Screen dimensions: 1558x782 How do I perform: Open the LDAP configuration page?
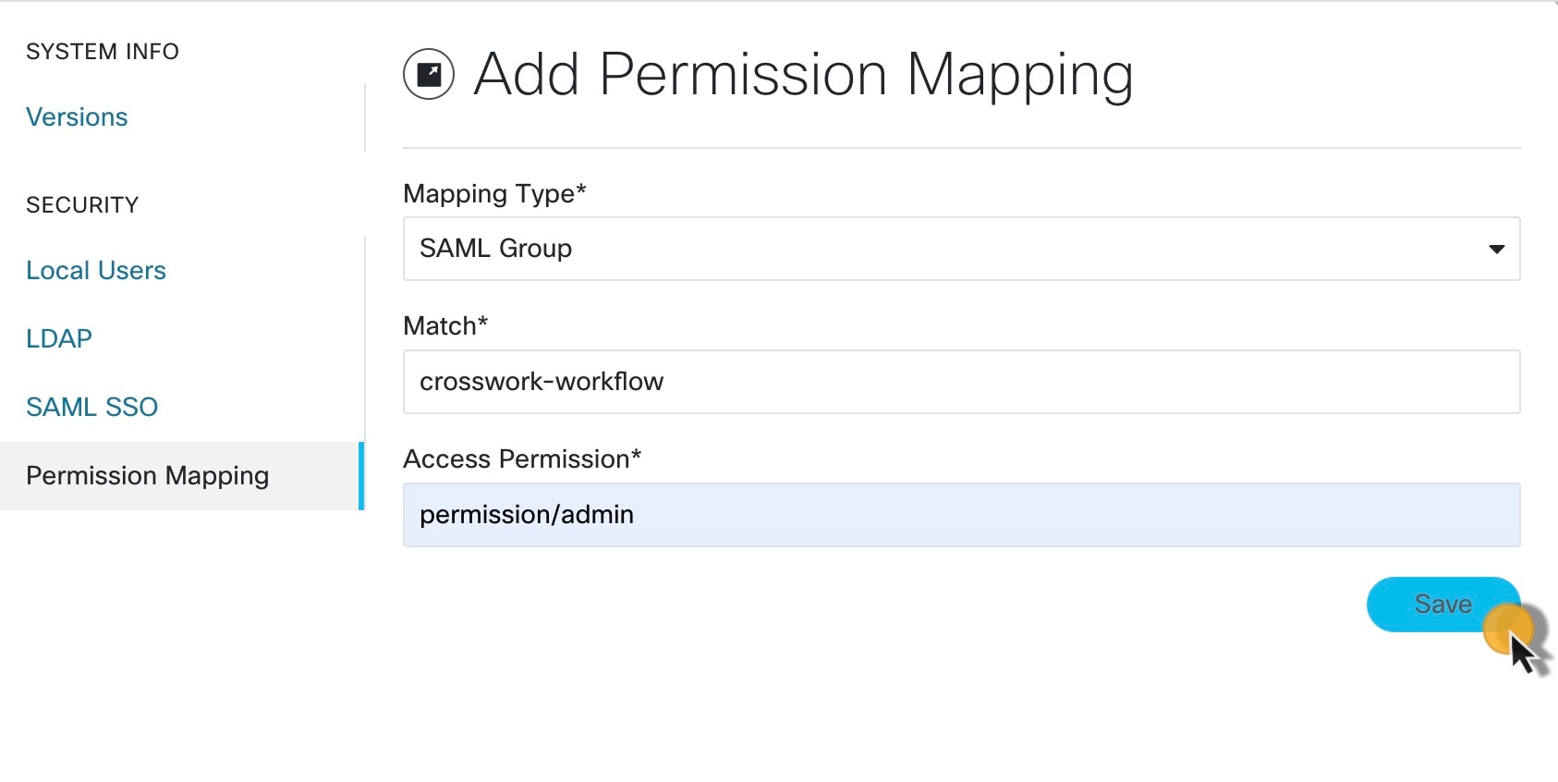tap(59, 338)
